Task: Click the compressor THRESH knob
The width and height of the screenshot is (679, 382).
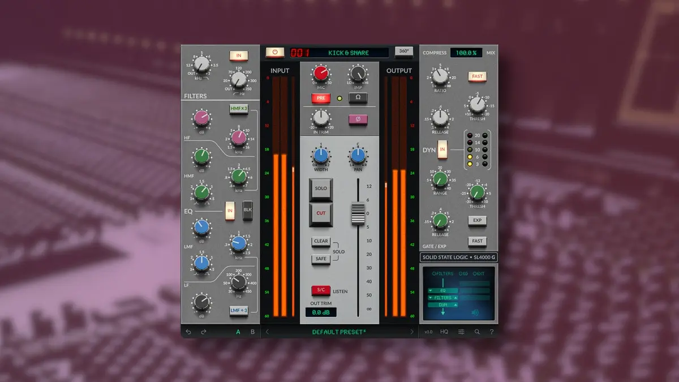Action: click(477, 104)
